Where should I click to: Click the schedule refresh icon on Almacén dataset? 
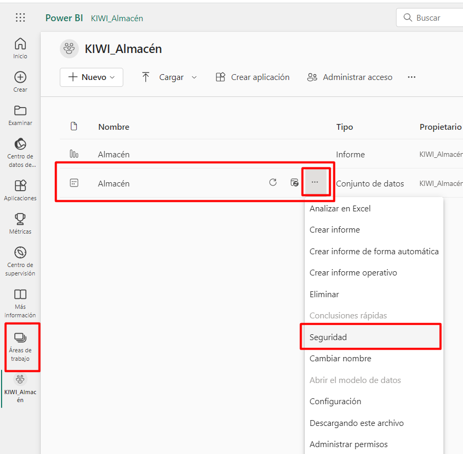[294, 182]
